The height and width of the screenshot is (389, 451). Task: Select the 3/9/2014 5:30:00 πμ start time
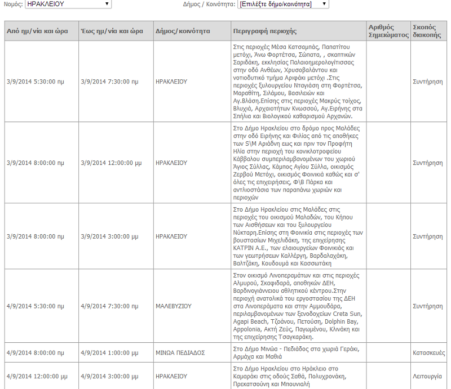(35, 82)
